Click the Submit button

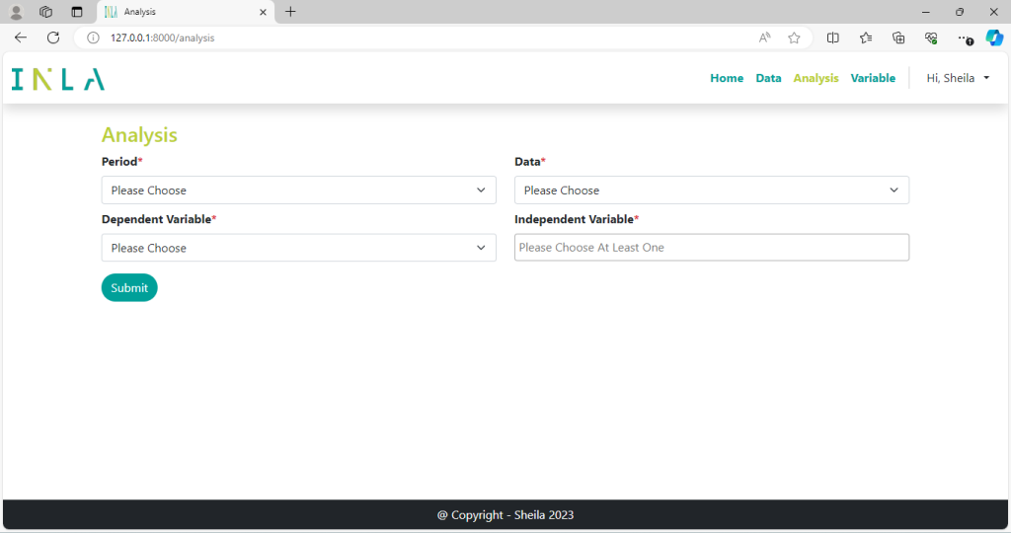[129, 287]
